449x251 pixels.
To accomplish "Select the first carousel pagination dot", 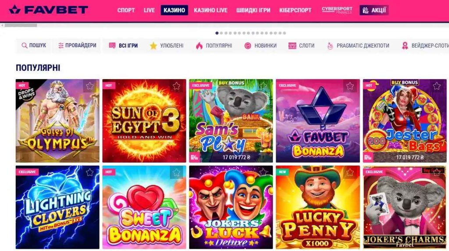I will (217, 33).
